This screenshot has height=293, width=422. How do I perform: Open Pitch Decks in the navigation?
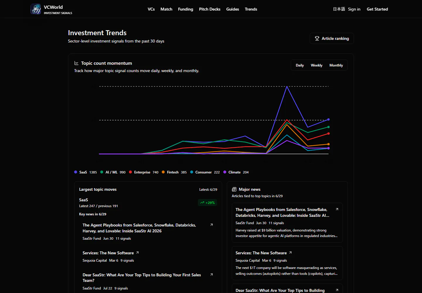(x=210, y=9)
